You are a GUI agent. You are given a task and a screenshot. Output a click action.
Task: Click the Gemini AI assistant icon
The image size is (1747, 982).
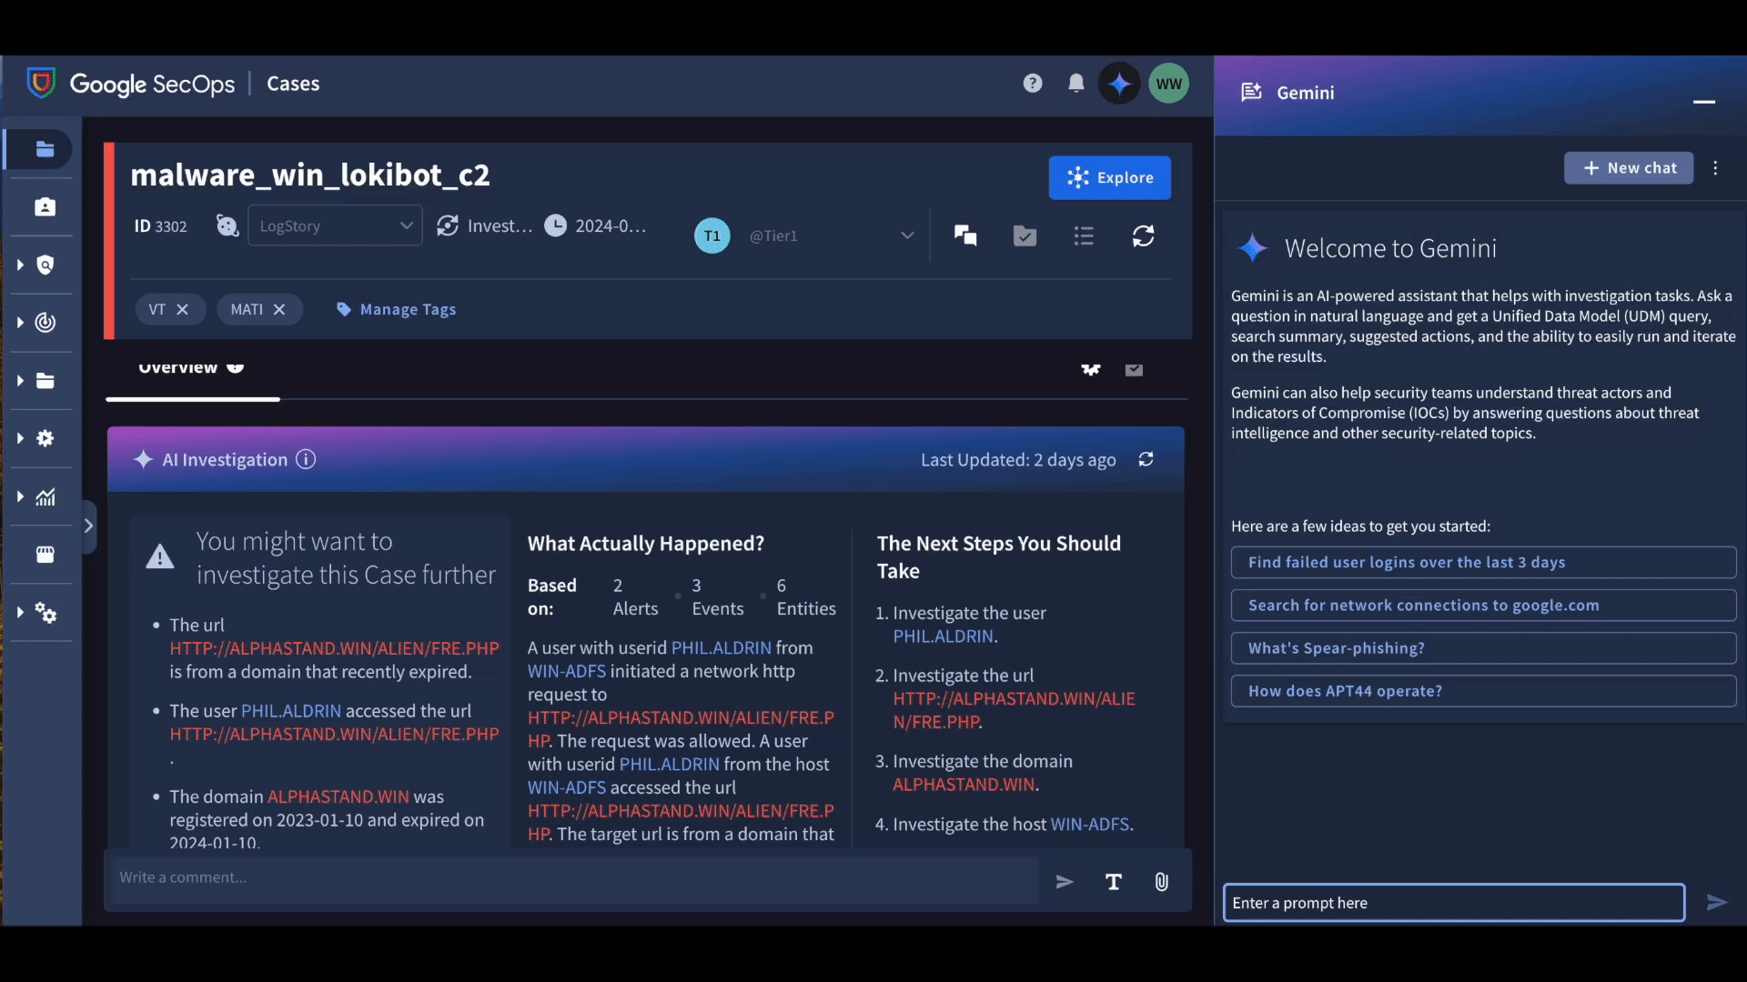click(x=1118, y=83)
